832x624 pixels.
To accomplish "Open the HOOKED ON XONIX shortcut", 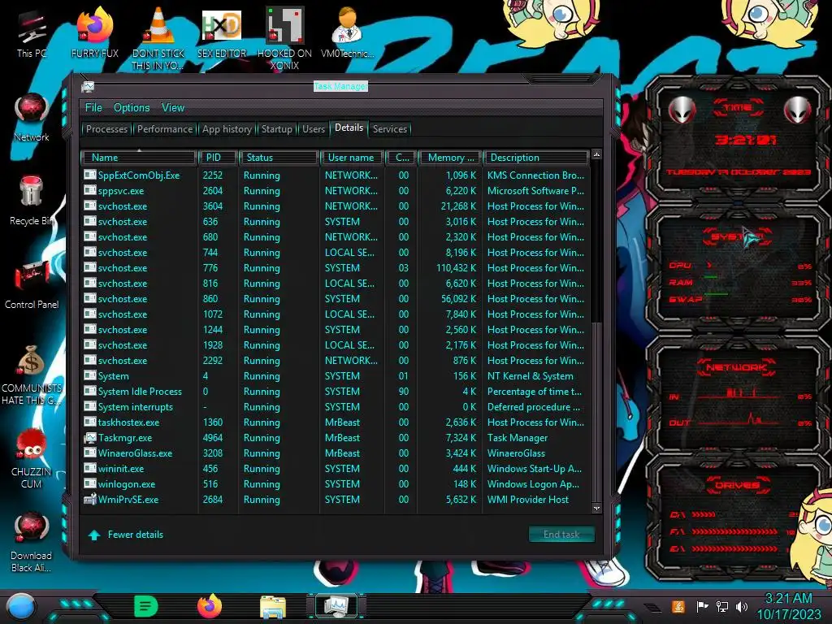I will (x=284, y=38).
